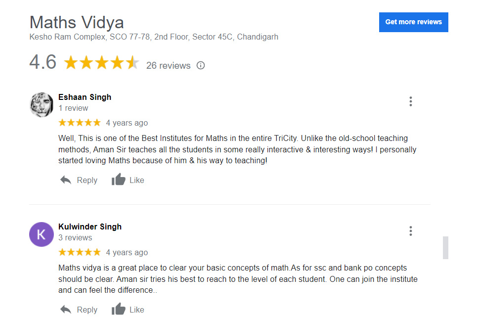Click reply arrow icon under Kulwinder Singh's review
The width and height of the screenshot is (478, 318).
click(x=66, y=310)
